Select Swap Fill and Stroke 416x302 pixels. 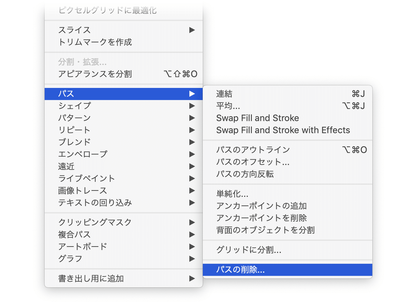(287, 118)
